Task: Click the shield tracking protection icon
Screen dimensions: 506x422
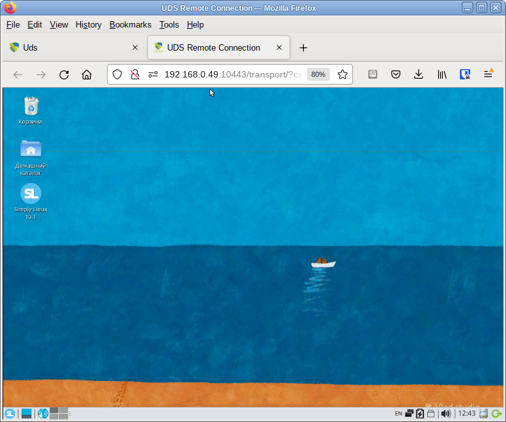Action: (117, 74)
